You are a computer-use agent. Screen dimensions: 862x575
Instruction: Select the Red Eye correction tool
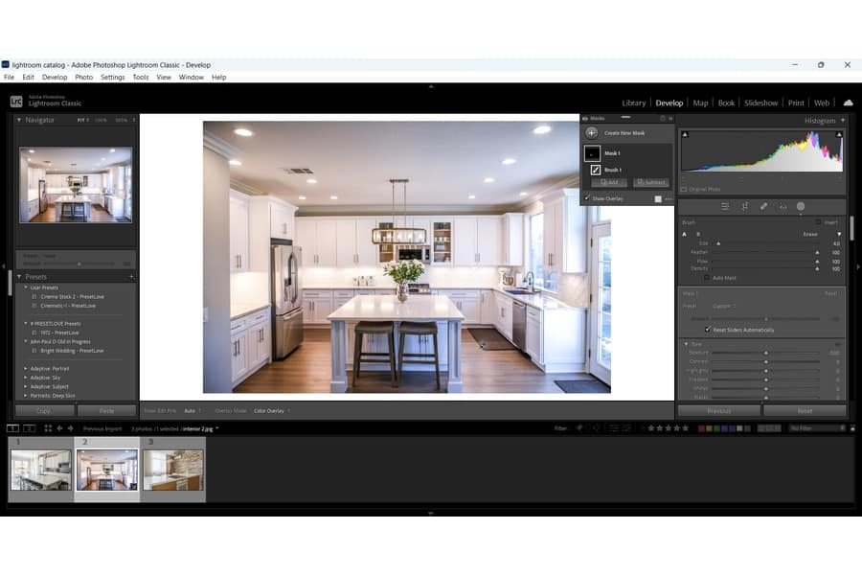tap(783, 206)
